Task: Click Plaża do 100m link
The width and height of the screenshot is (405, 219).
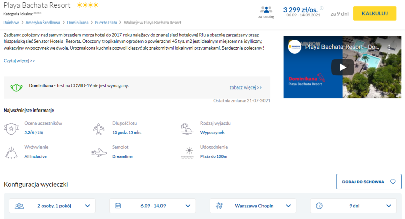Action: coord(214,156)
